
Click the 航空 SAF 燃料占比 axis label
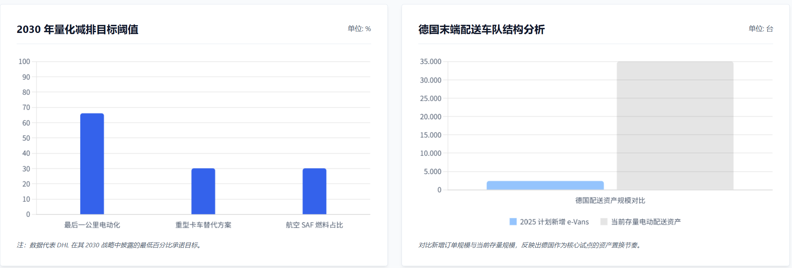(314, 225)
